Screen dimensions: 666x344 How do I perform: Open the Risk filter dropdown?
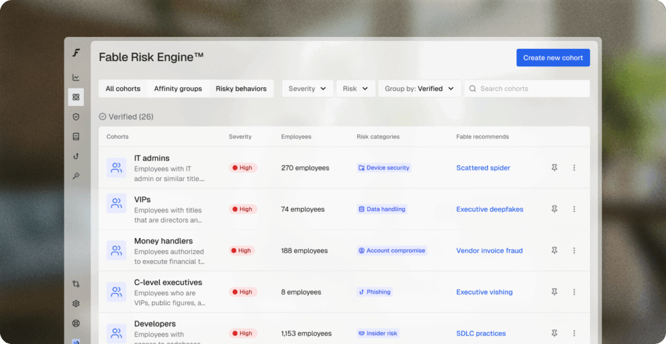(x=356, y=88)
